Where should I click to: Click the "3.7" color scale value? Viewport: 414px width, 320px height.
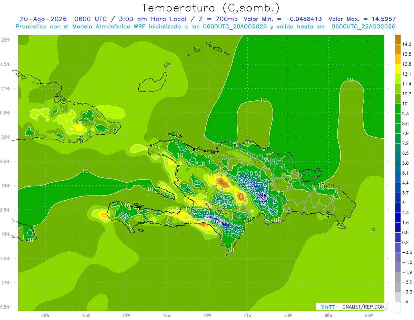[405, 193]
